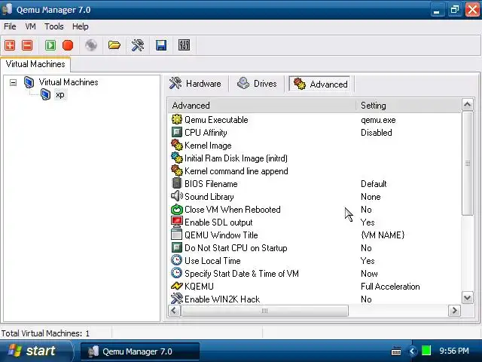The image size is (482, 362).
Task: Collapse the Virtual Machines tree node
Action: [13, 82]
